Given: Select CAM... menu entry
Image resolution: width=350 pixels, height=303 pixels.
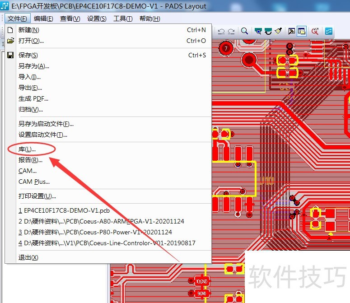Looking at the screenshot, I should [x=108, y=171].
